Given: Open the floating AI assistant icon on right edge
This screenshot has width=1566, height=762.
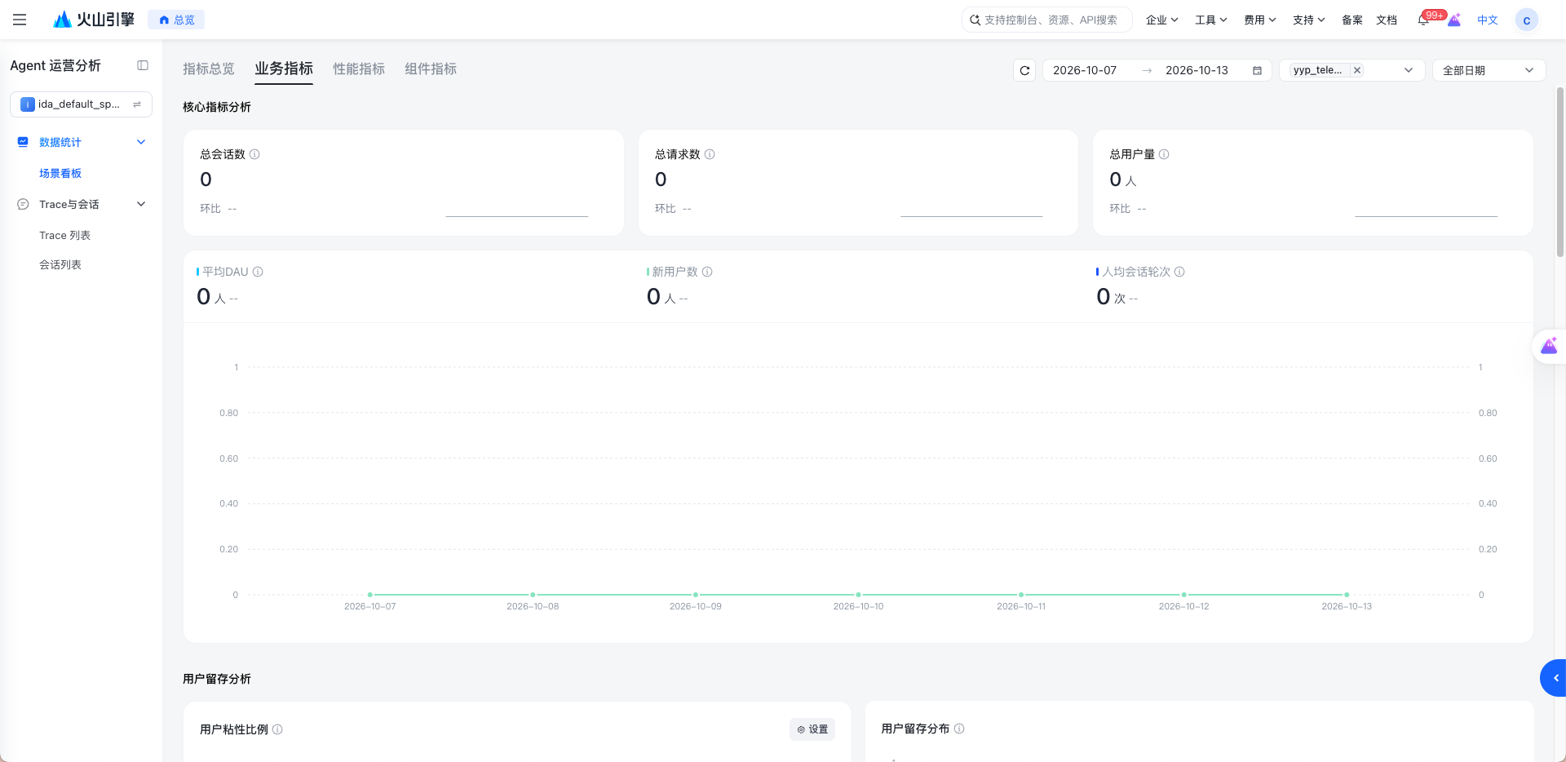Looking at the screenshot, I should pos(1549,347).
